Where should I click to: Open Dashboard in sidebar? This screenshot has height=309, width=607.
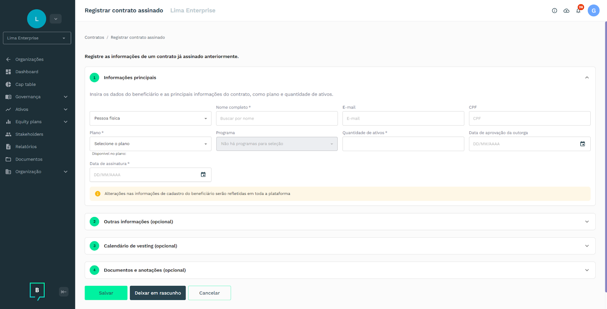pos(27,72)
